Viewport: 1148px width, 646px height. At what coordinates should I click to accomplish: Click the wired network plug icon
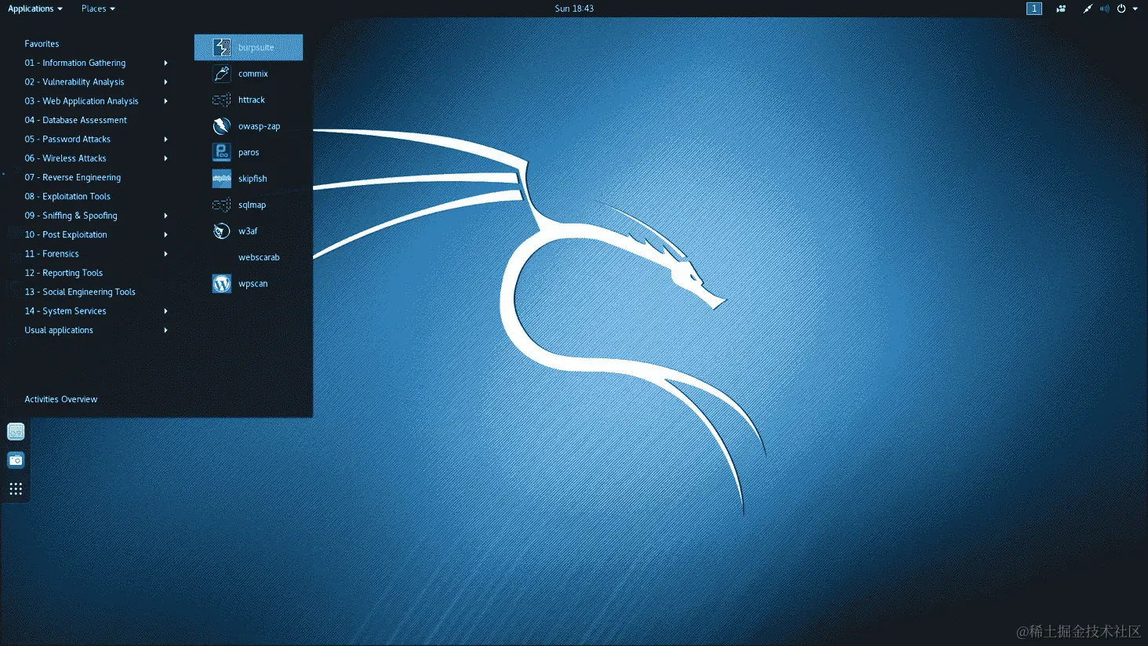coord(1088,9)
